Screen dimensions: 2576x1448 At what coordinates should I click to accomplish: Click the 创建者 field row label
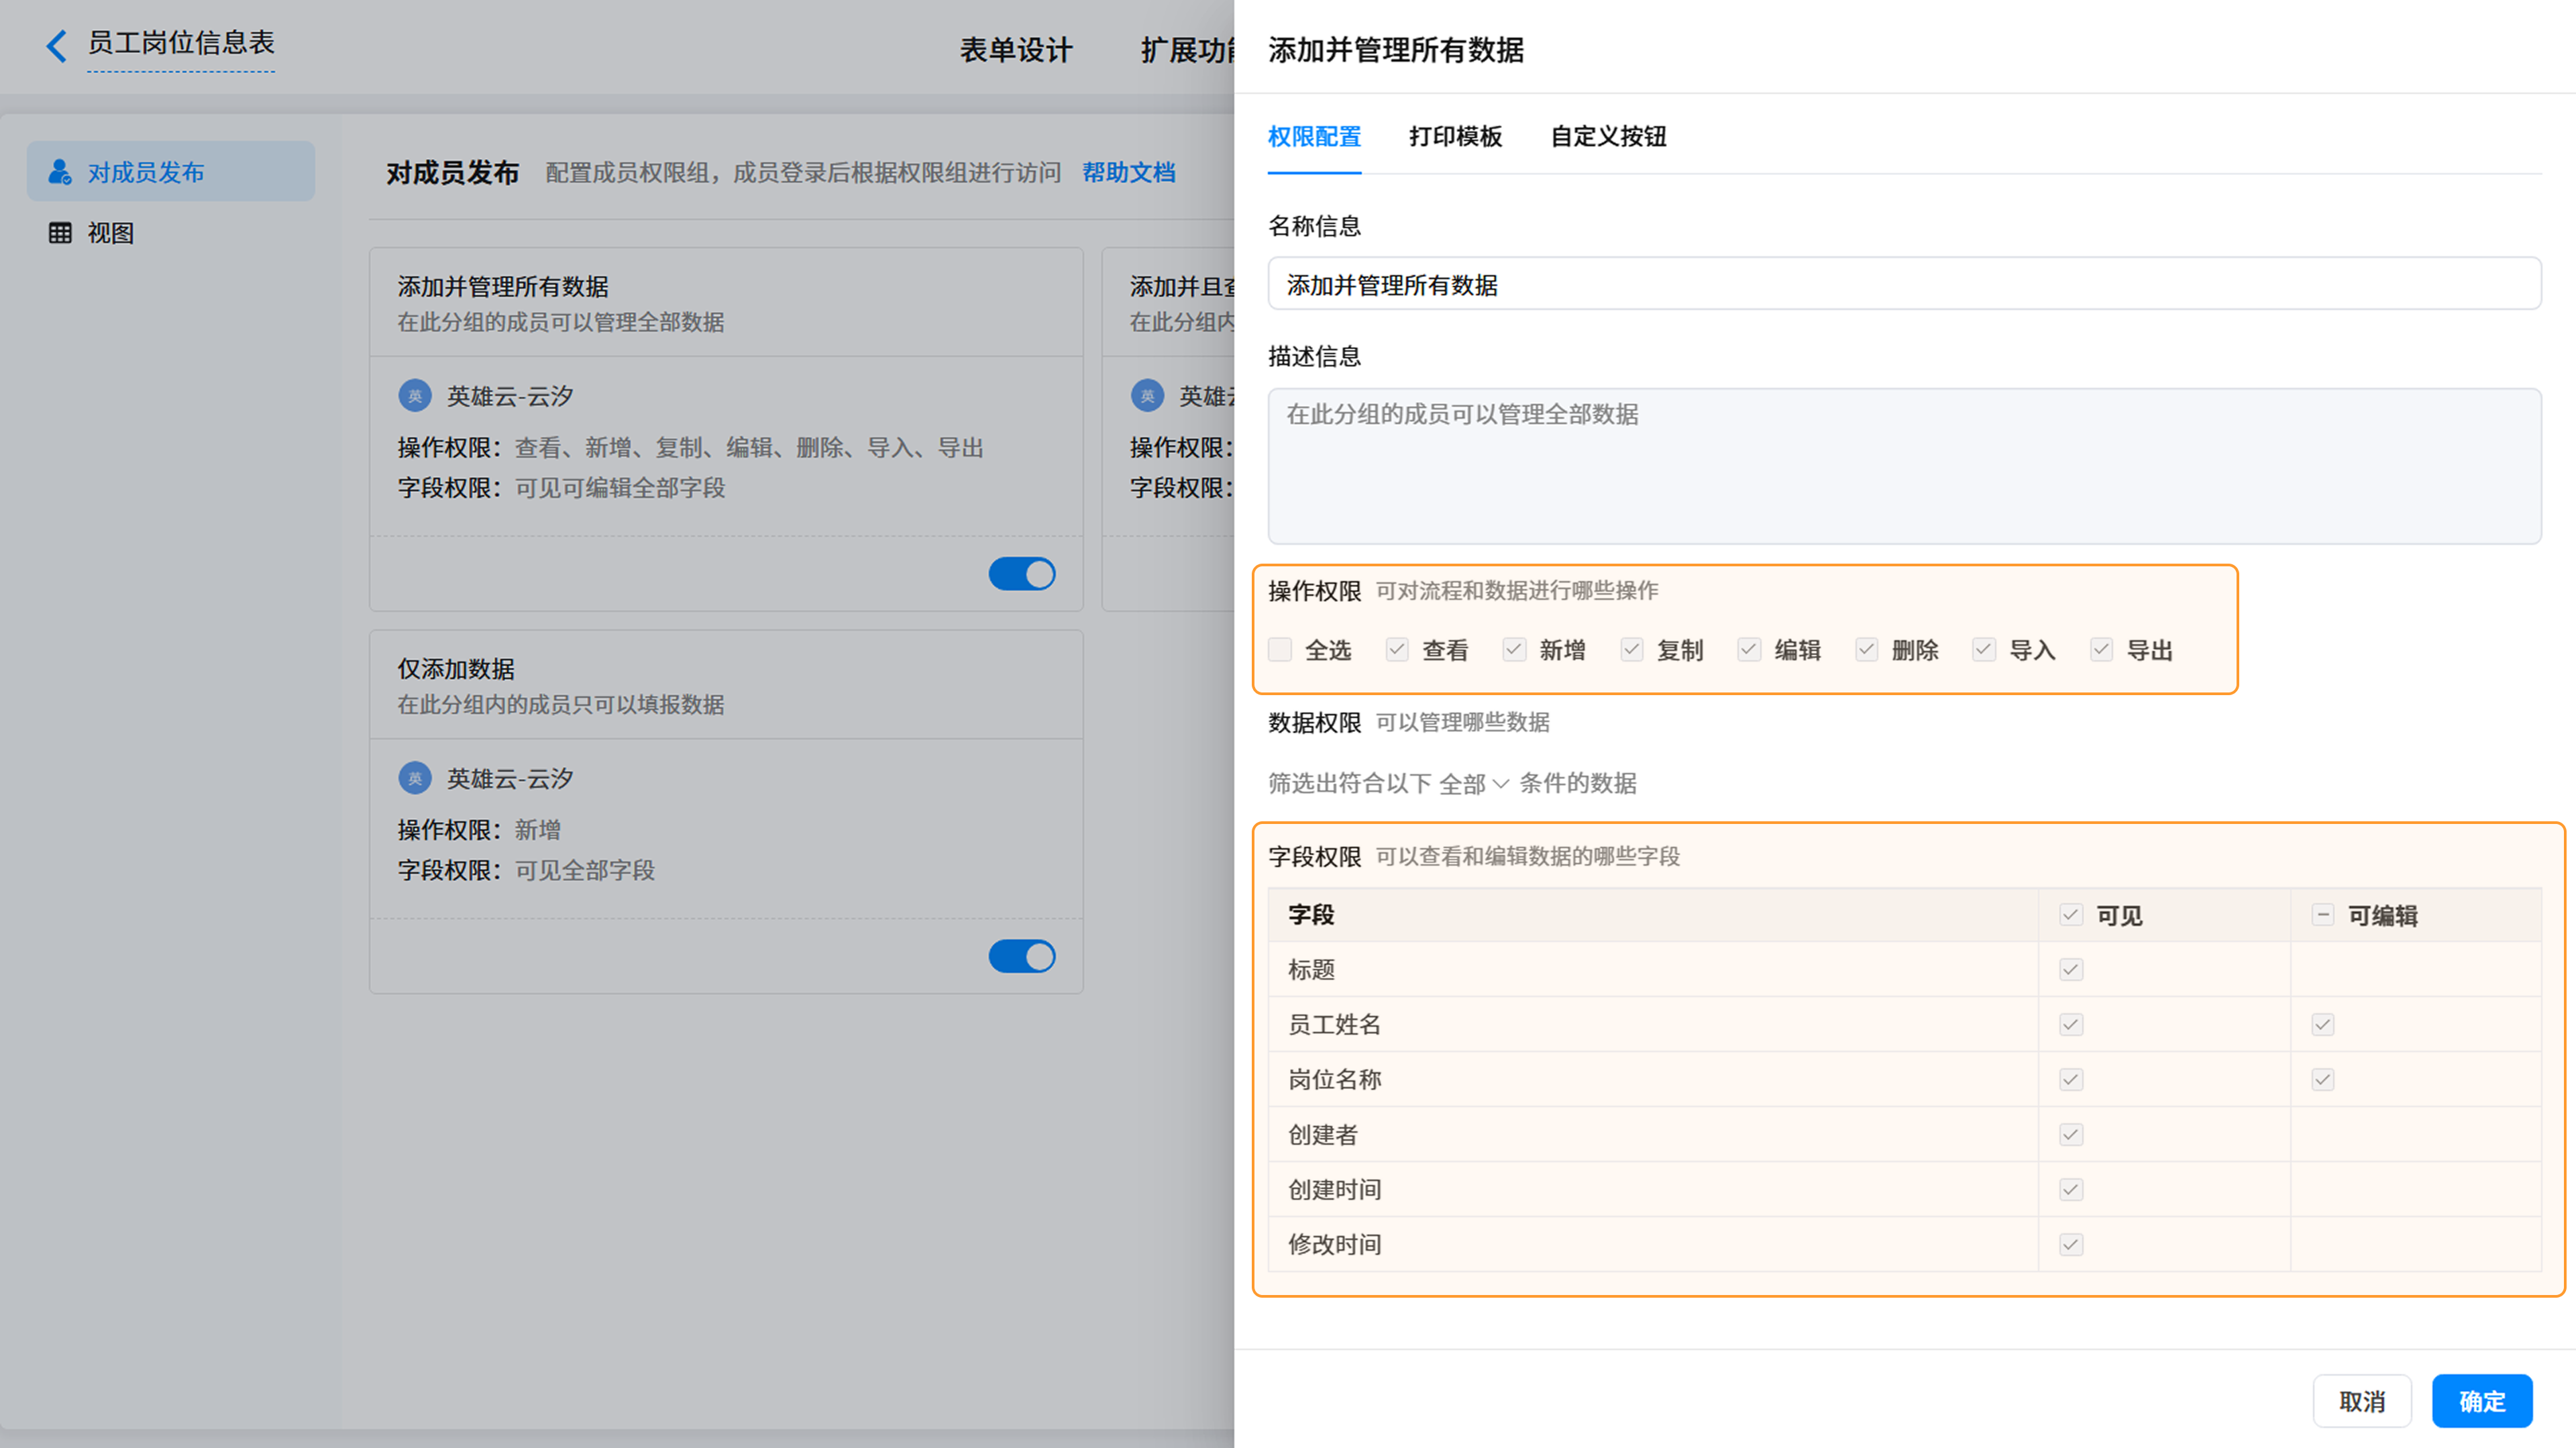pyautogui.click(x=1323, y=1135)
